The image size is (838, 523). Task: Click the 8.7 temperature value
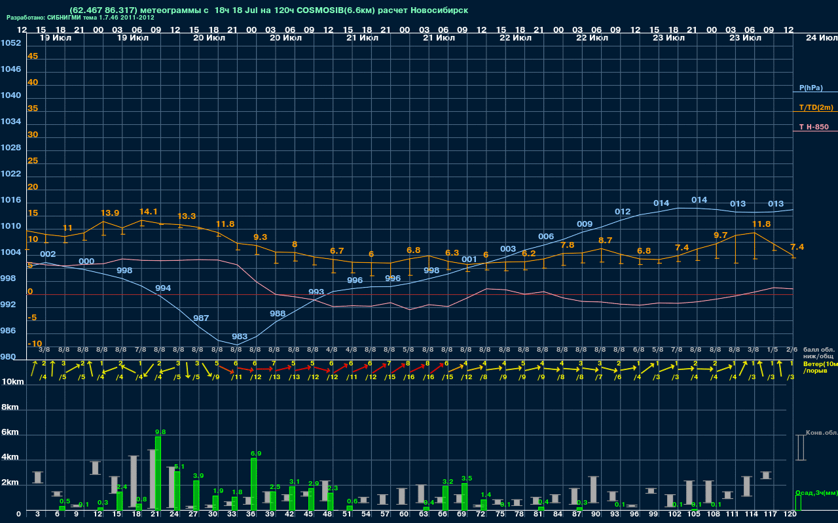coord(605,241)
